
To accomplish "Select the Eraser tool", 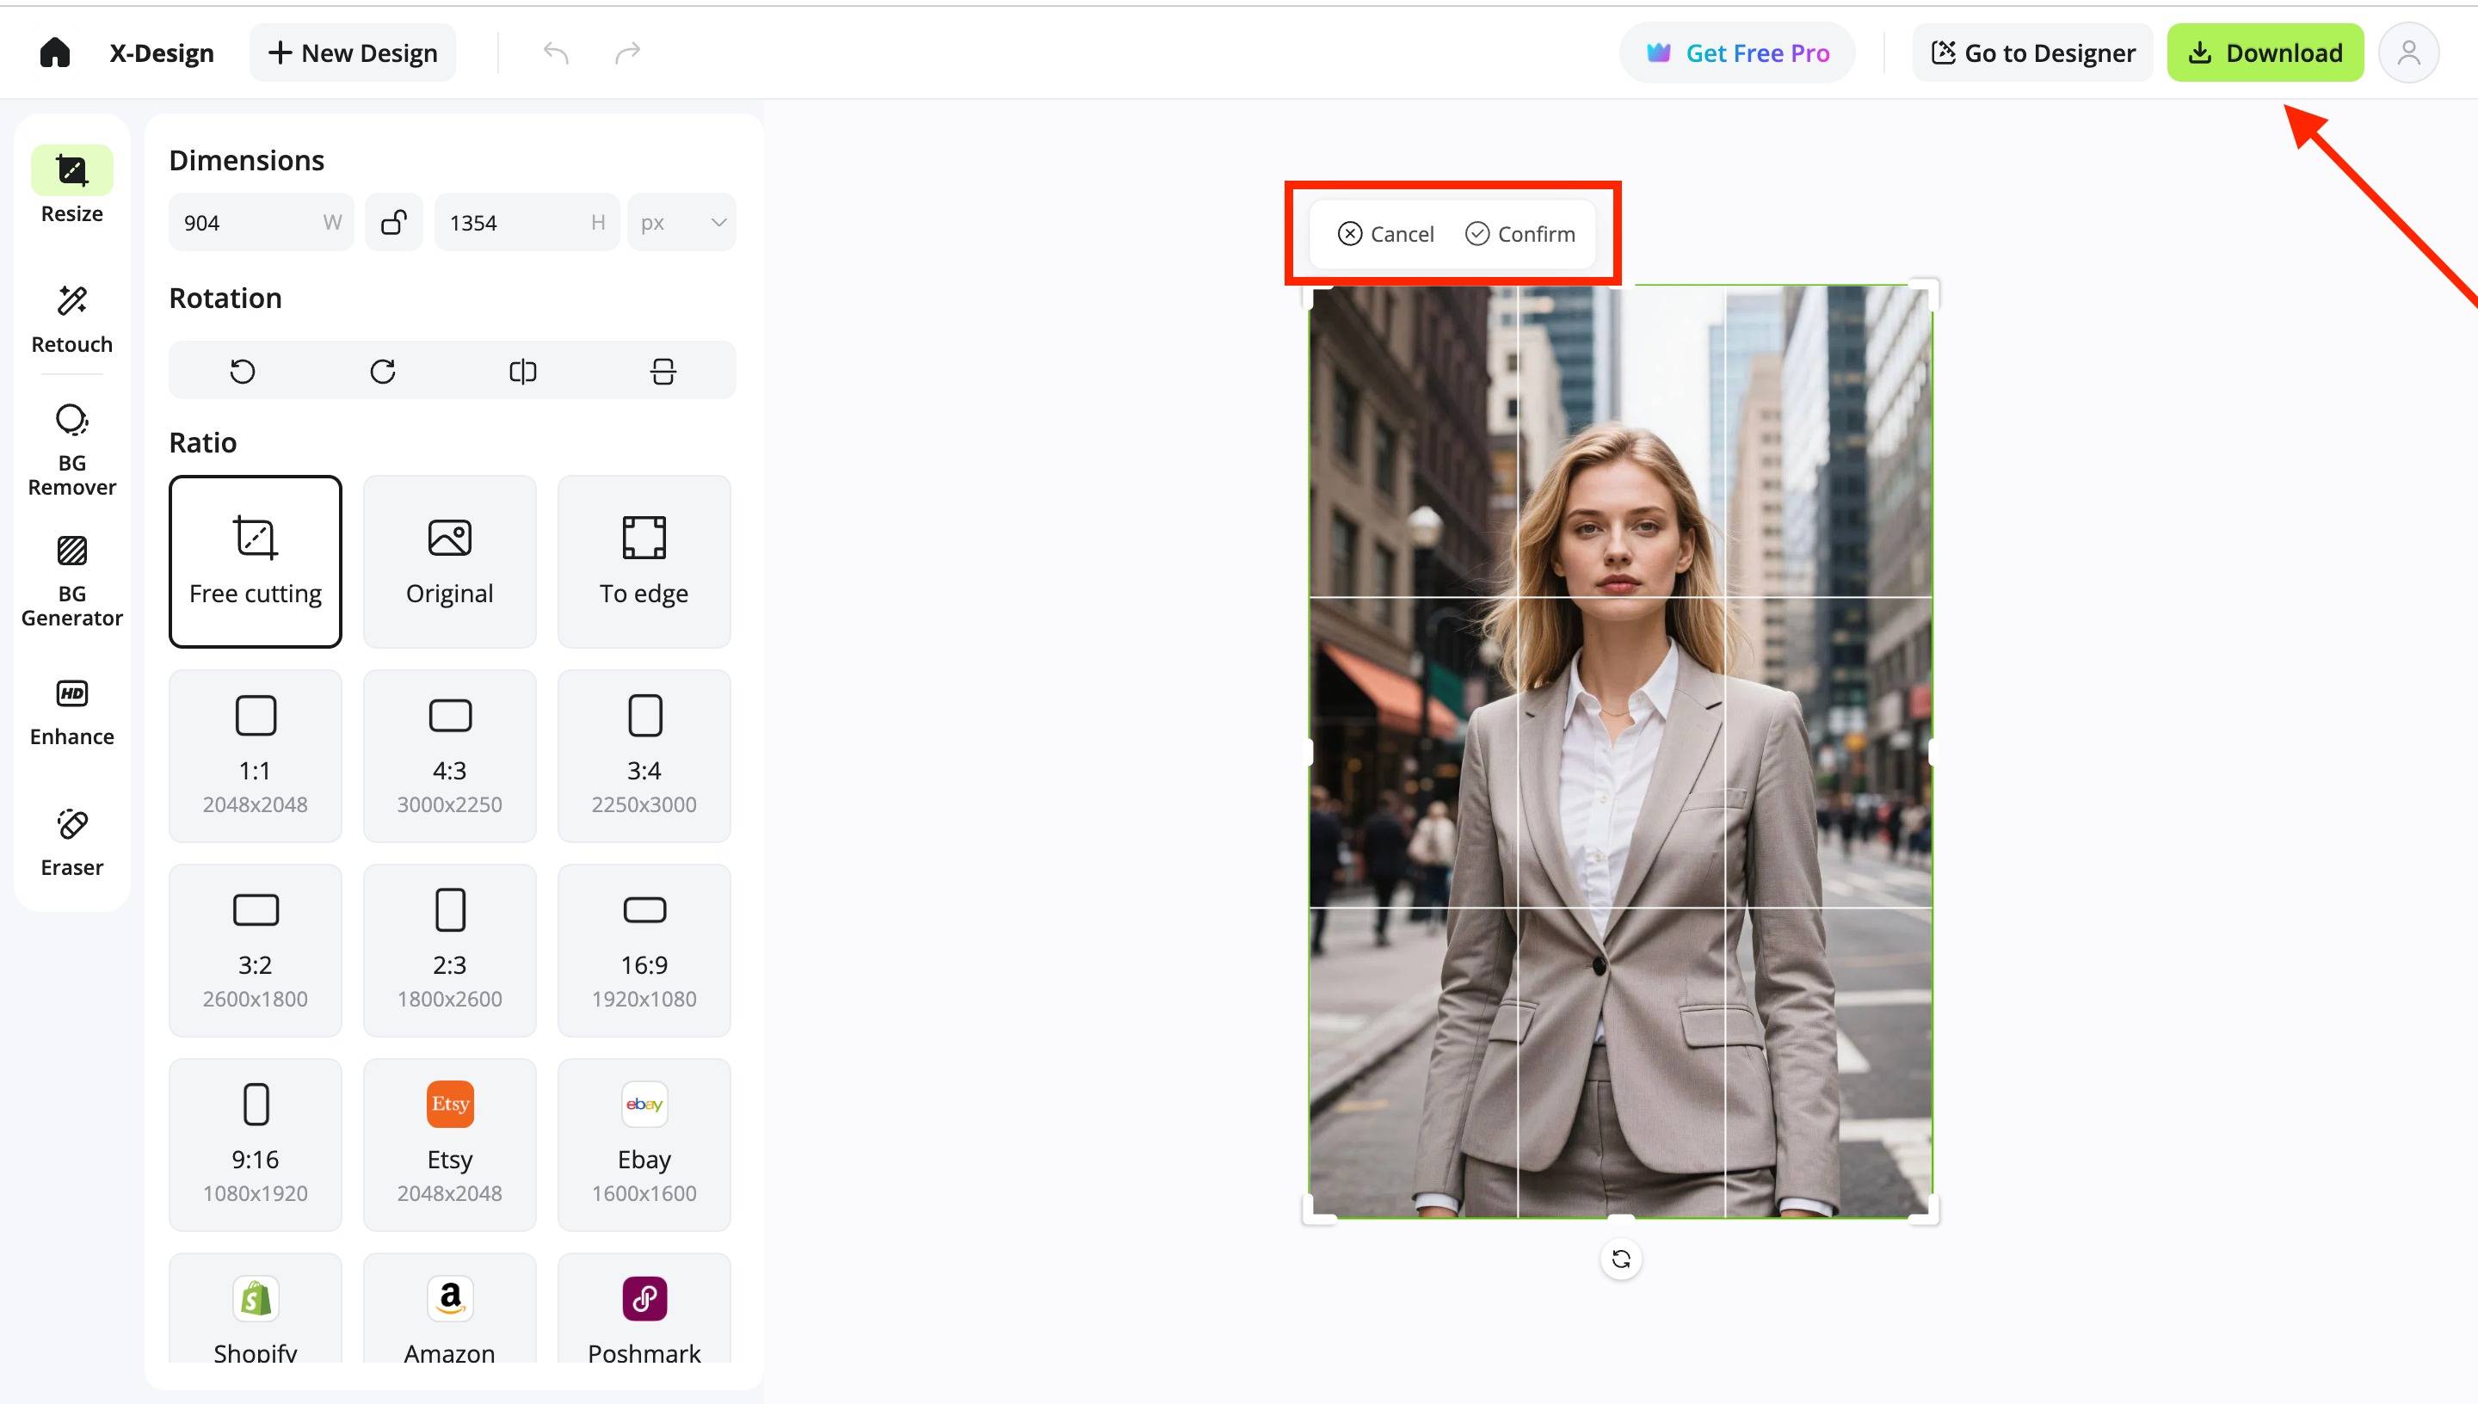I will [71, 843].
